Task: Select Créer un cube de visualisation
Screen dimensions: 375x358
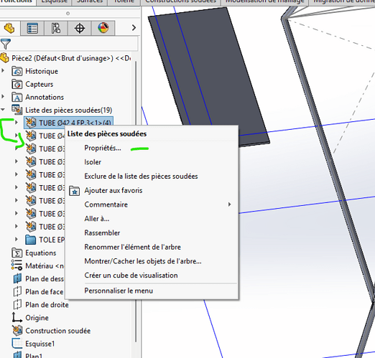Action: click(x=131, y=275)
